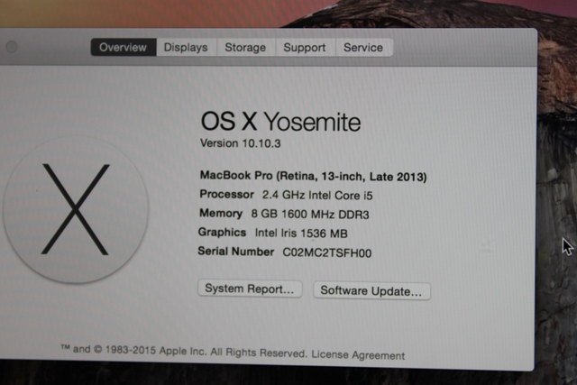The image size is (577, 385).
Task: Select the Support tab
Action: pyautogui.click(x=305, y=48)
